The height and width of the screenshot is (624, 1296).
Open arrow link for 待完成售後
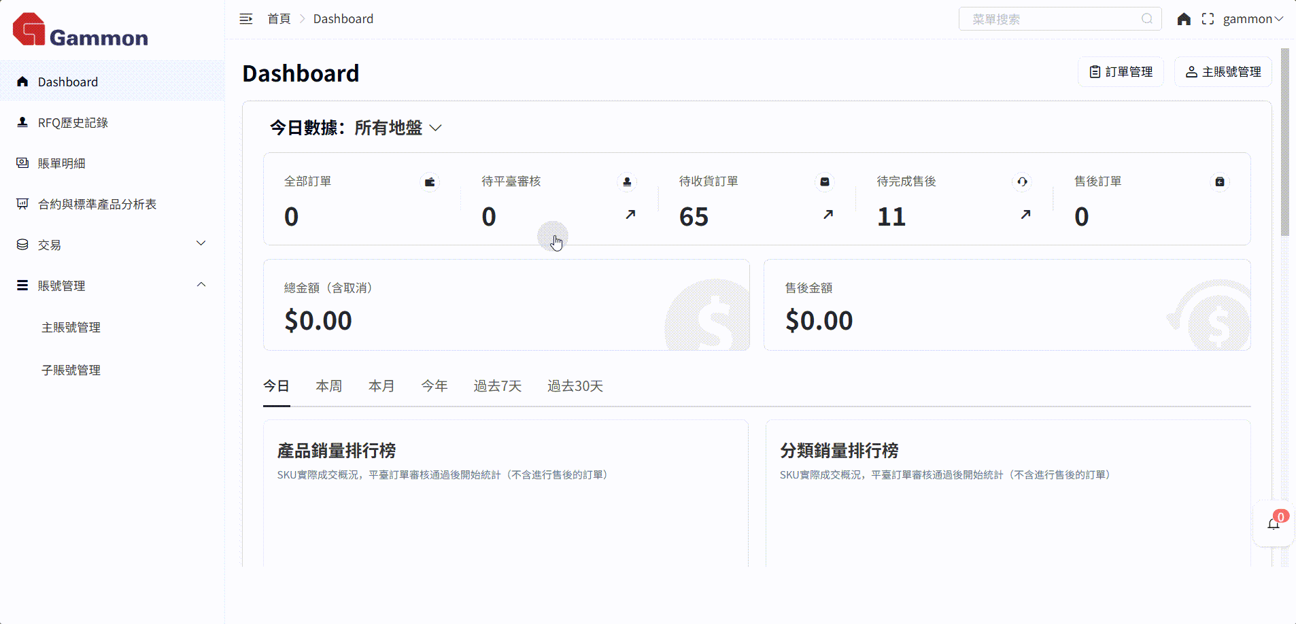[x=1025, y=215]
